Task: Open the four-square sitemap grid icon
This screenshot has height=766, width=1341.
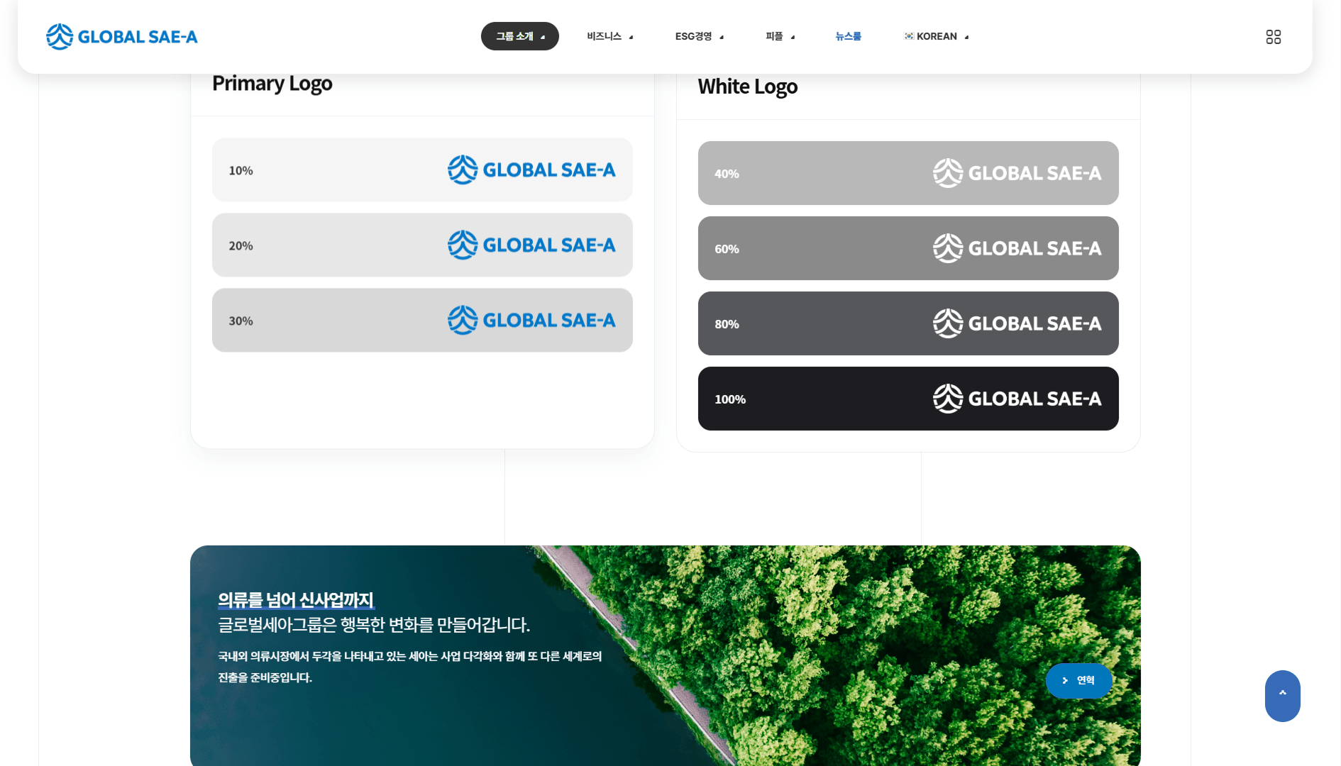Action: point(1273,37)
